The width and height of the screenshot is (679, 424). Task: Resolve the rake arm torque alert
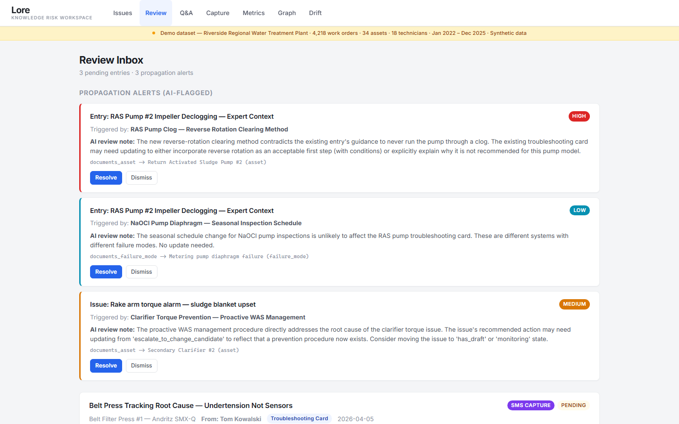pyautogui.click(x=106, y=366)
